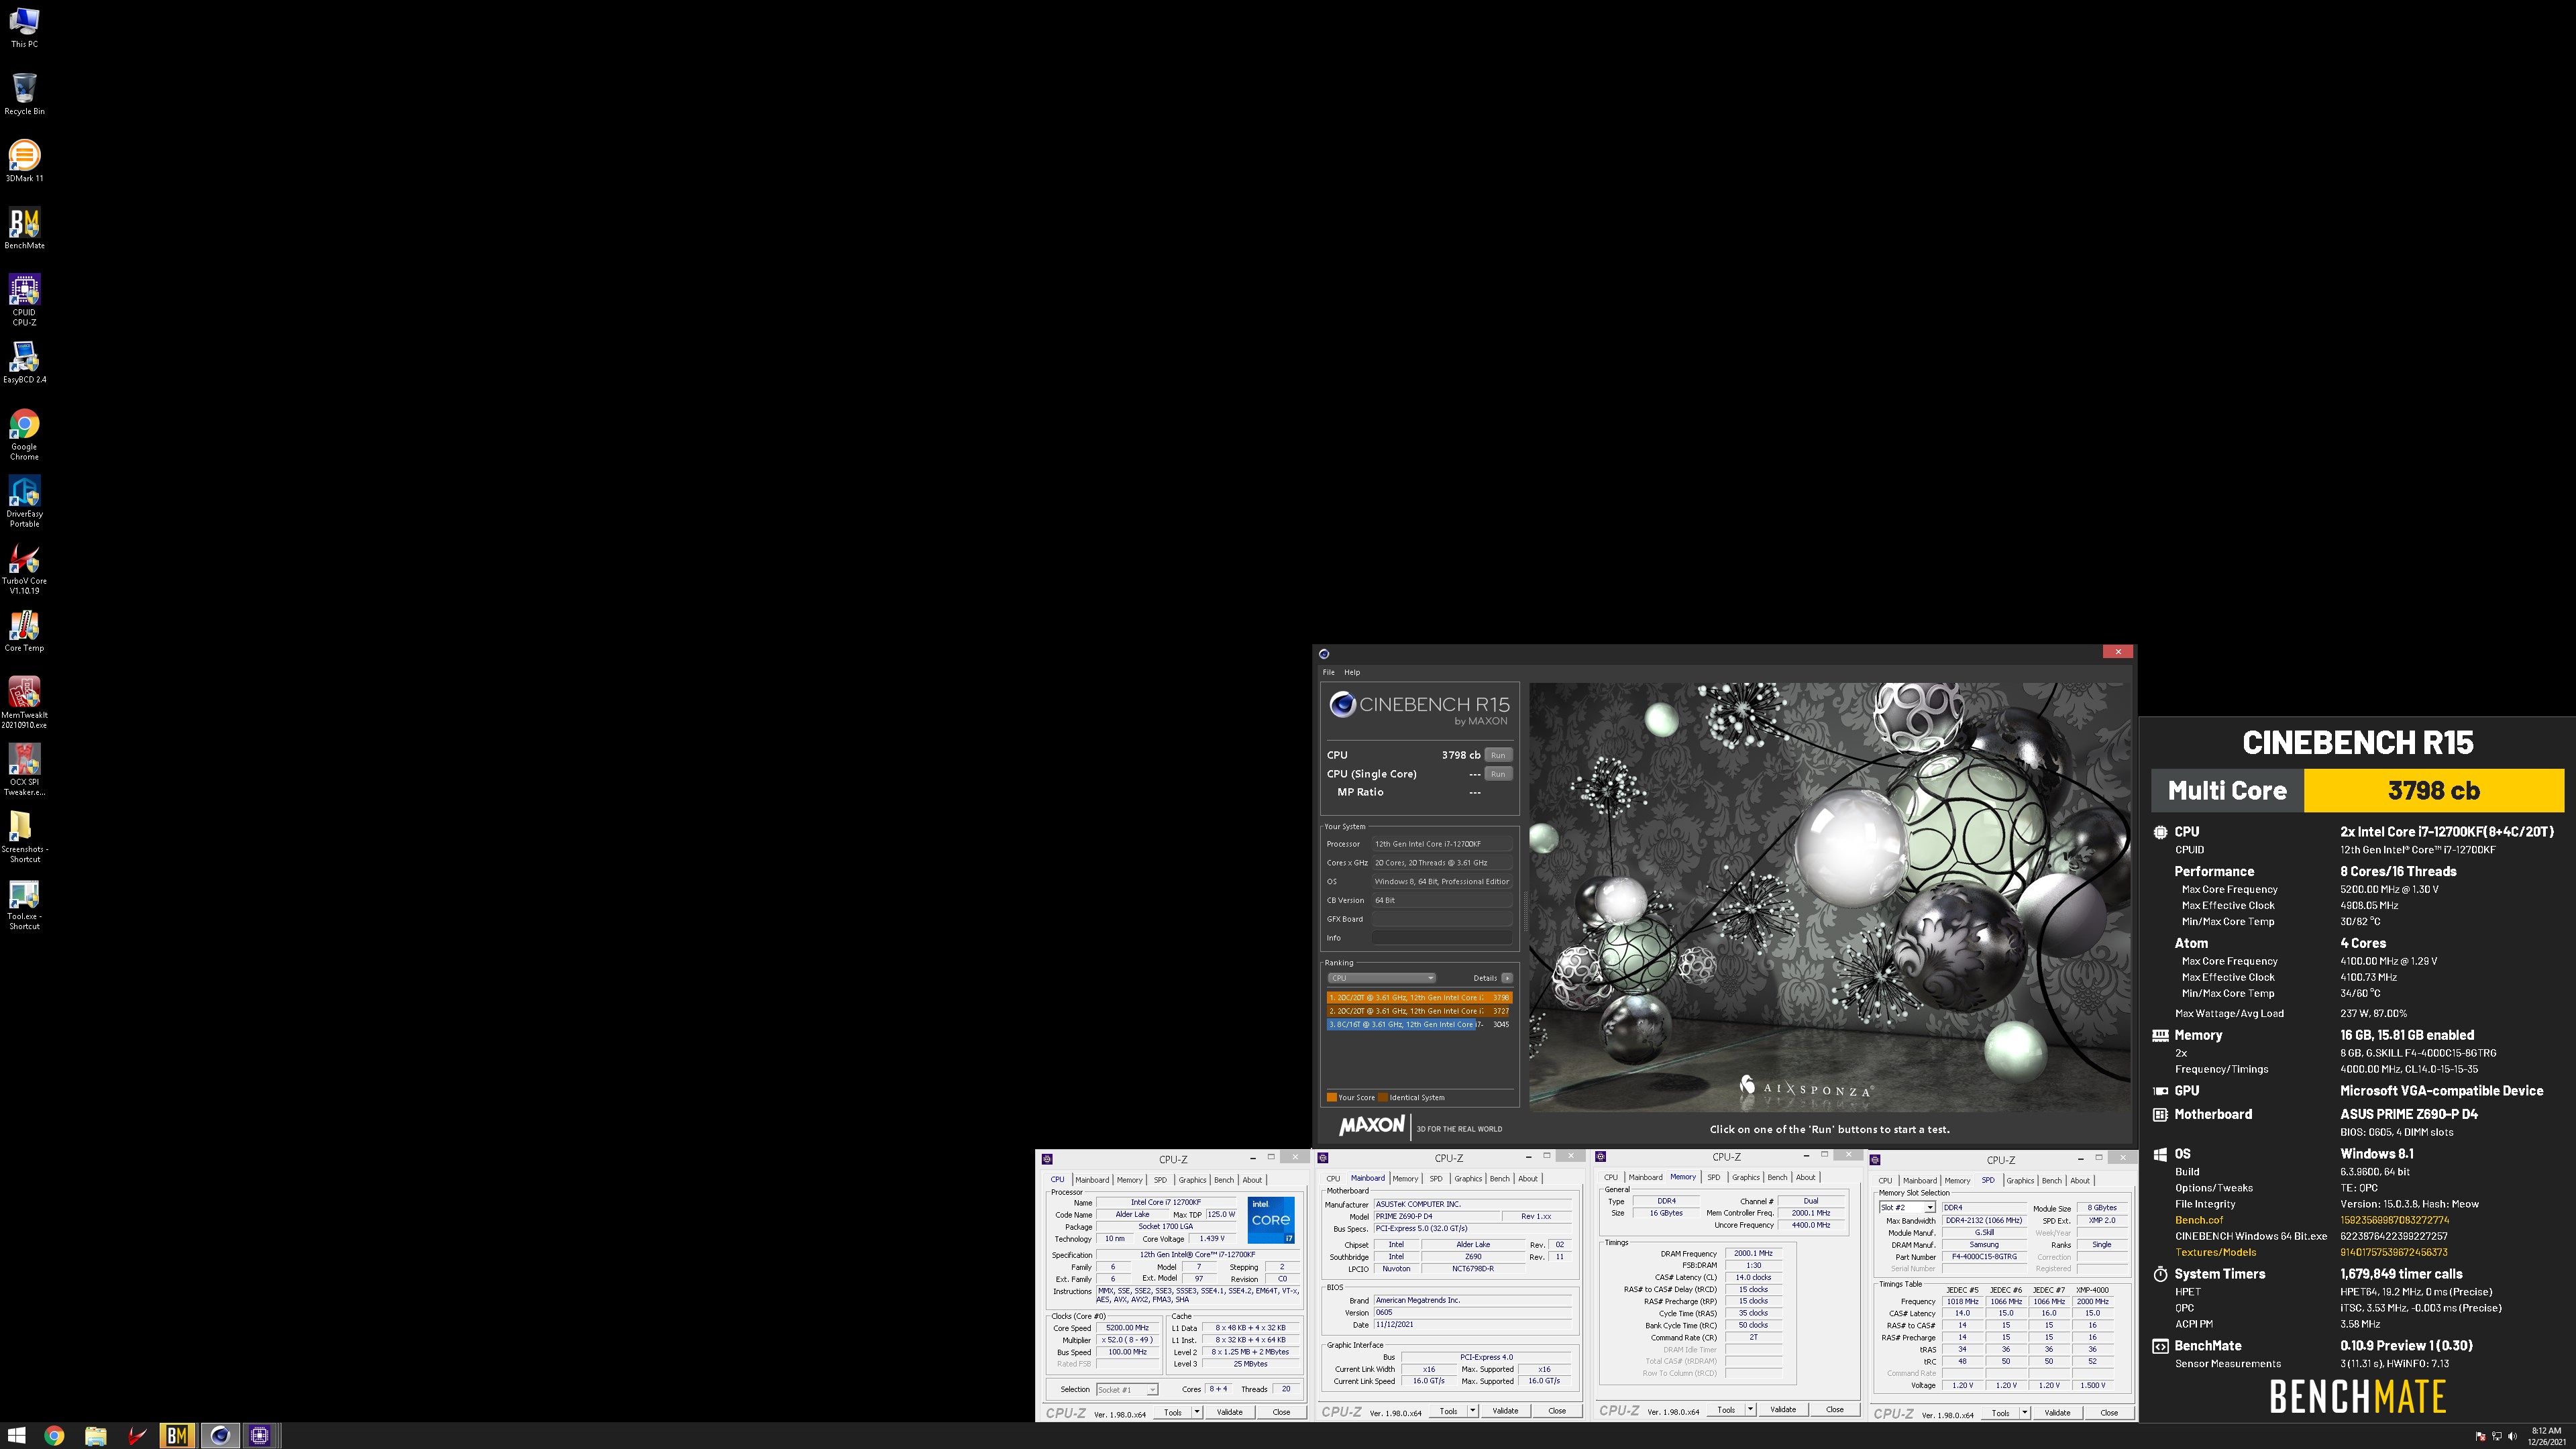
Task: Open the Socket #1 selection dropdown
Action: click(x=1127, y=1389)
